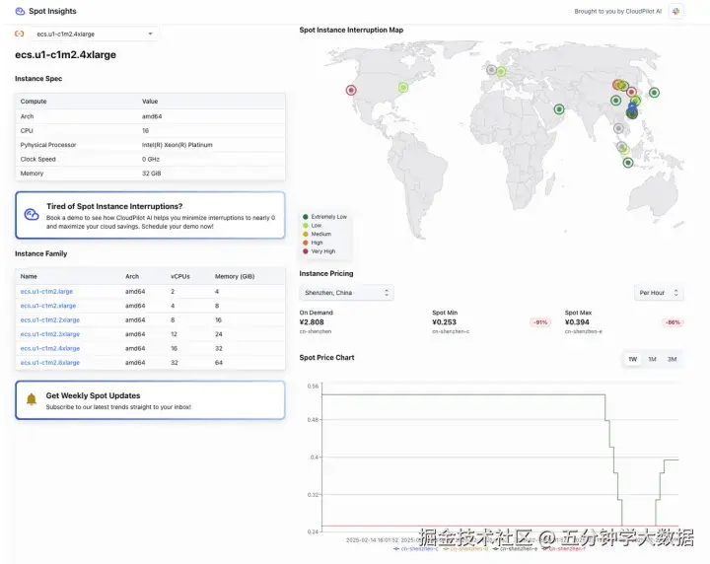The width and height of the screenshot is (710, 564).
Task: Toggle cn-shenzhen-e series in chart legend
Action: [515, 548]
